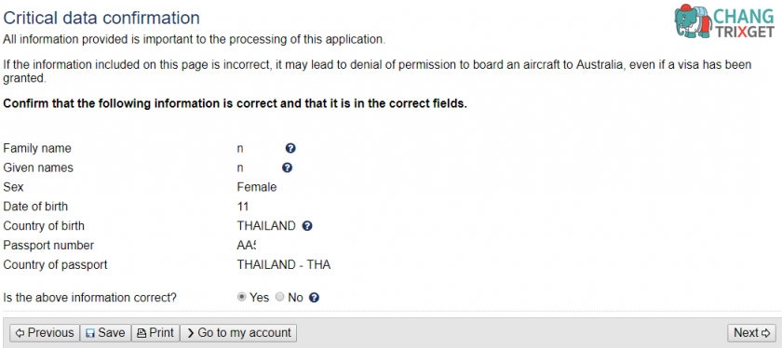Click the THAILAND - THA passport country value
The width and height of the screenshot is (782, 348).
click(284, 265)
